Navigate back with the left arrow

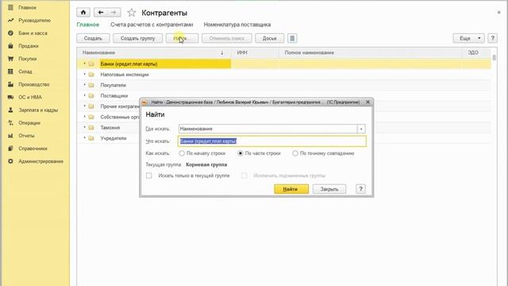pyautogui.click(x=101, y=13)
